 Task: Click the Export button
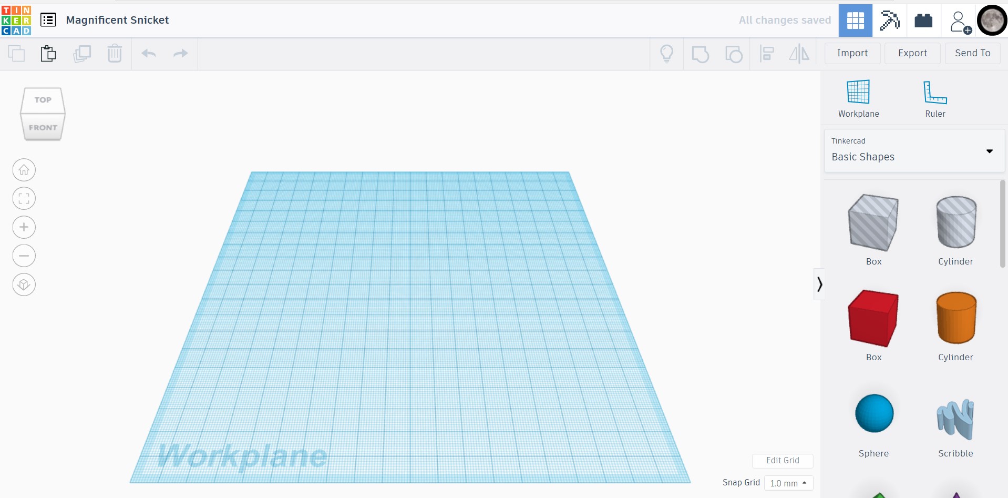coord(912,53)
